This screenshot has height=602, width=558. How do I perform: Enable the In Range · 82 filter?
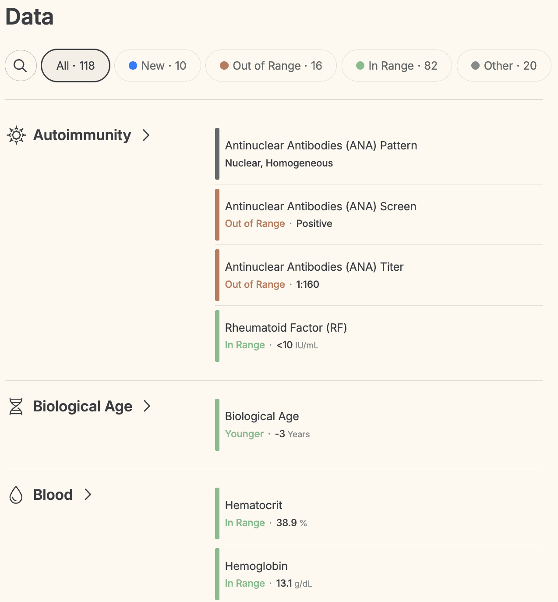coord(396,65)
